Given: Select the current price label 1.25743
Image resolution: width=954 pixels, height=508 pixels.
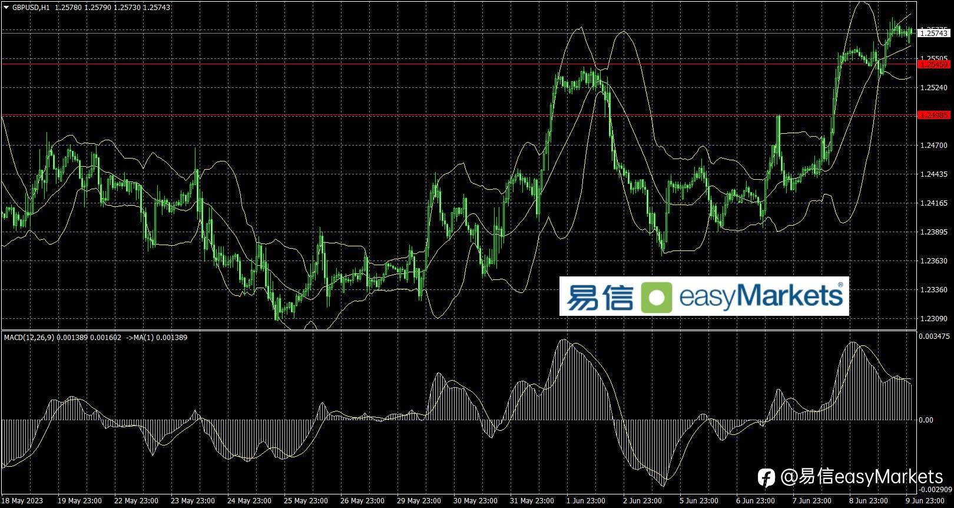Looking at the screenshot, I should pyautogui.click(x=934, y=34).
